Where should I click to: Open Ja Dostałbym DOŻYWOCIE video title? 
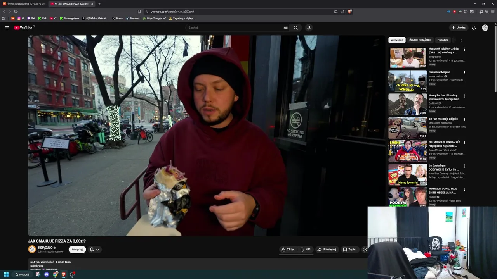coord(444,167)
